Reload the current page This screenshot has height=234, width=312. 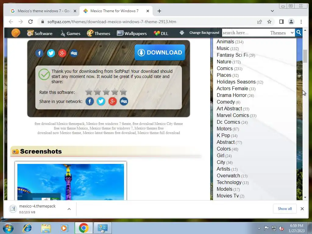[30, 22]
